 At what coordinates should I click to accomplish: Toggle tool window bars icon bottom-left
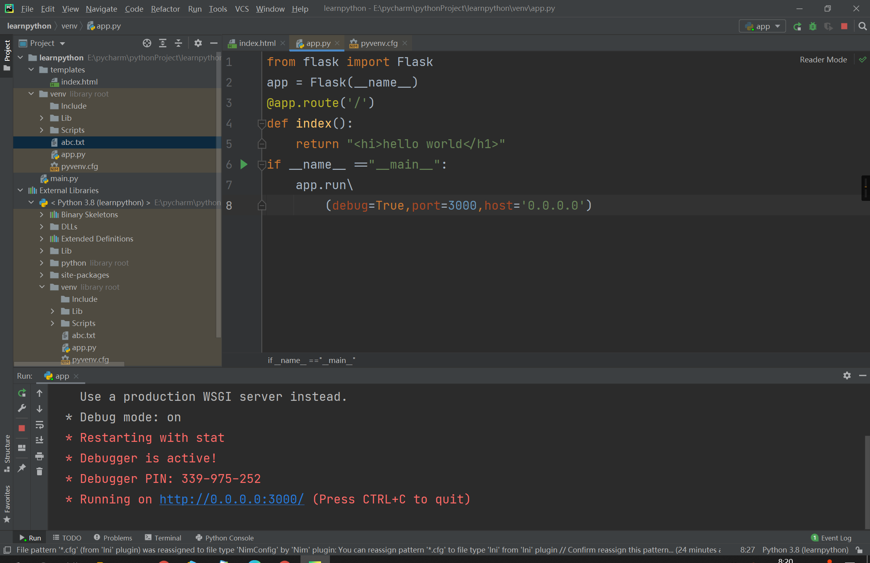[7, 550]
